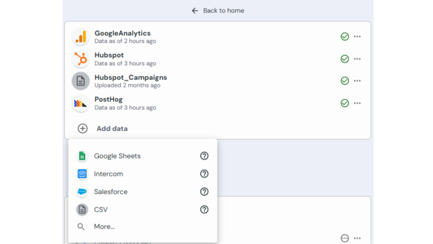Open the Hubspot_Campaigns ellipsis menu
The image size is (433, 244).
pos(358,81)
